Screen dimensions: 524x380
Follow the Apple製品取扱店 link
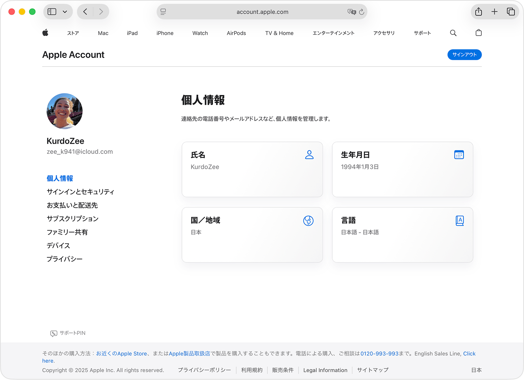[x=189, y=353]
